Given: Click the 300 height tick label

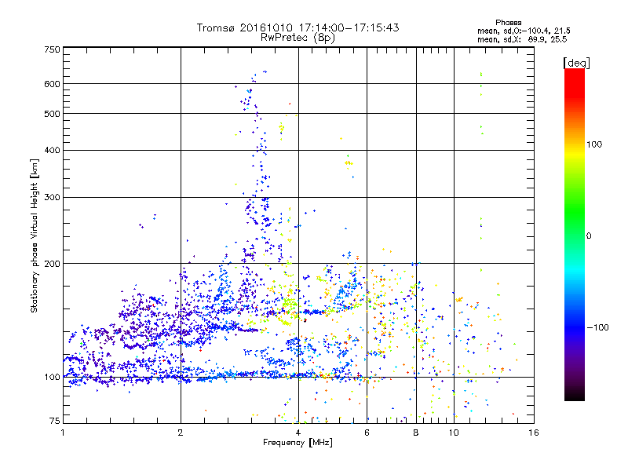Looking at the screenshot, I should pos(52,198).
